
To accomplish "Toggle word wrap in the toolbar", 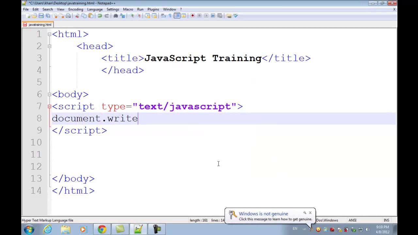I will [164, 16].
